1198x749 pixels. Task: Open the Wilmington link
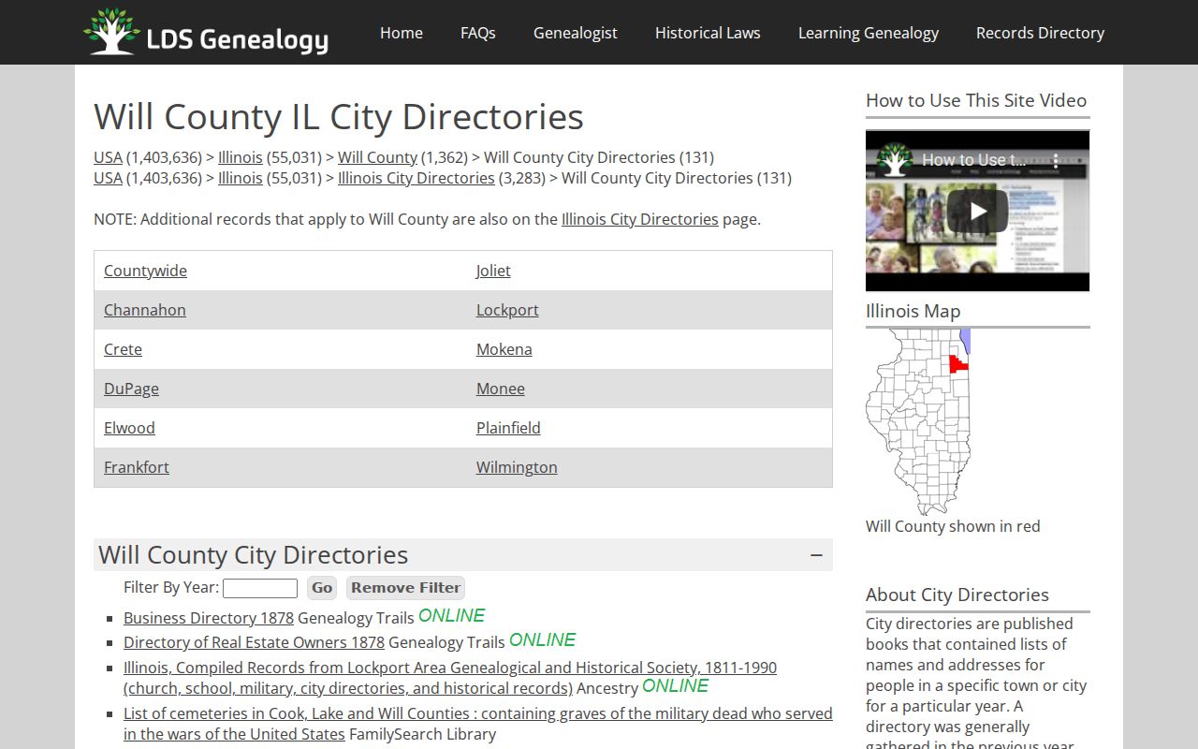(x=517, y=467)
